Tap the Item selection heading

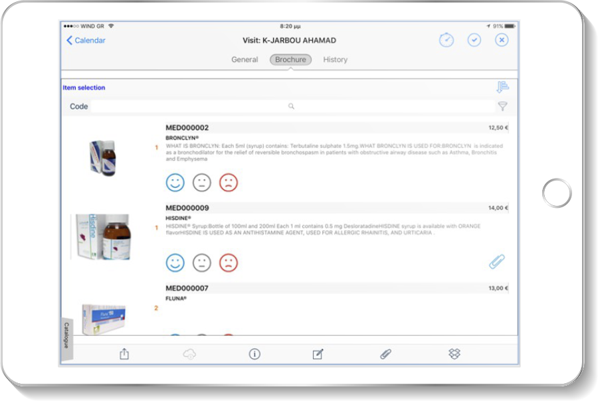(x=84, y=88)
